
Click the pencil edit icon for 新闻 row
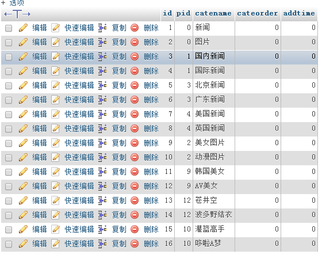pos(23,28)
